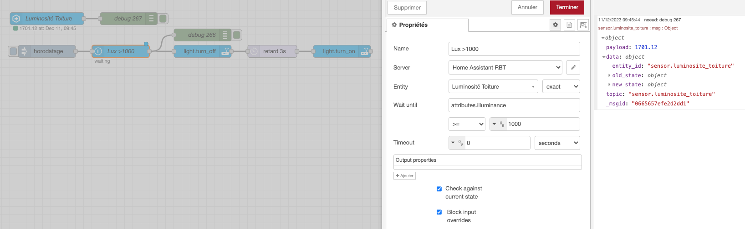Screen dimensions: 745x229
Task: Select the Luminosité Toiture node icon
Action: [x=16, y=19]
